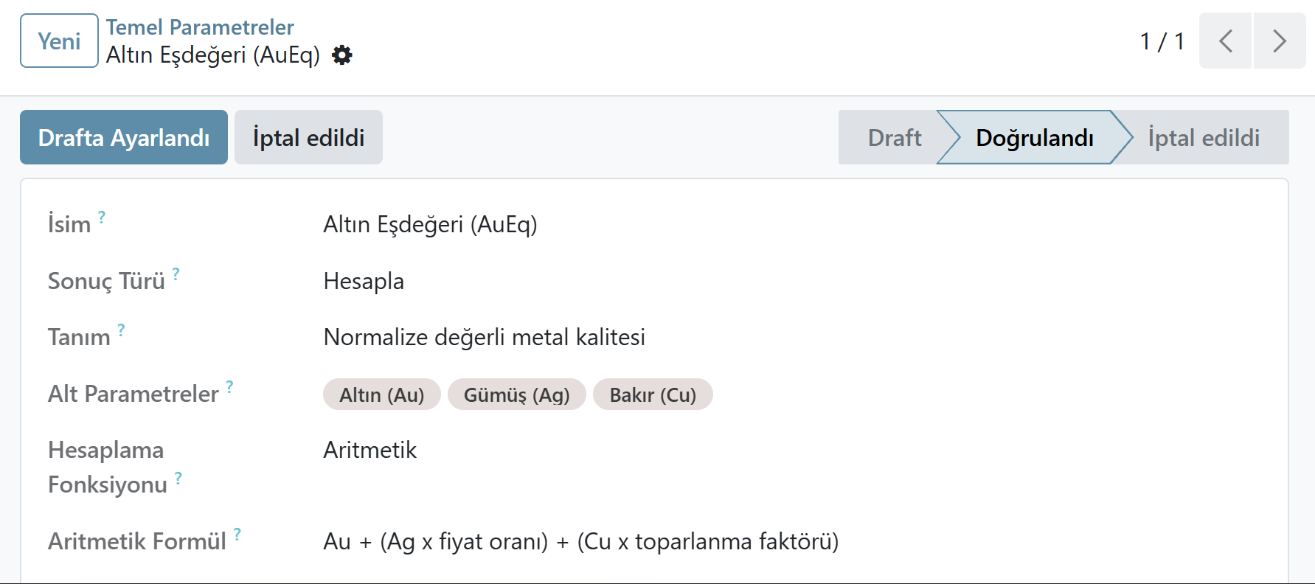
Task: Click the İptal edildi action button
Action: 308,137
